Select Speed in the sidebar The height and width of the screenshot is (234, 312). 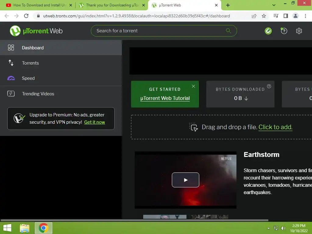click(x=61, y=78)
